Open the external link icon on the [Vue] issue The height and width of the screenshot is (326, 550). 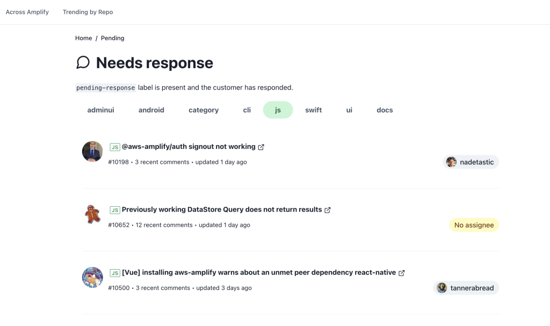[401, 272]
